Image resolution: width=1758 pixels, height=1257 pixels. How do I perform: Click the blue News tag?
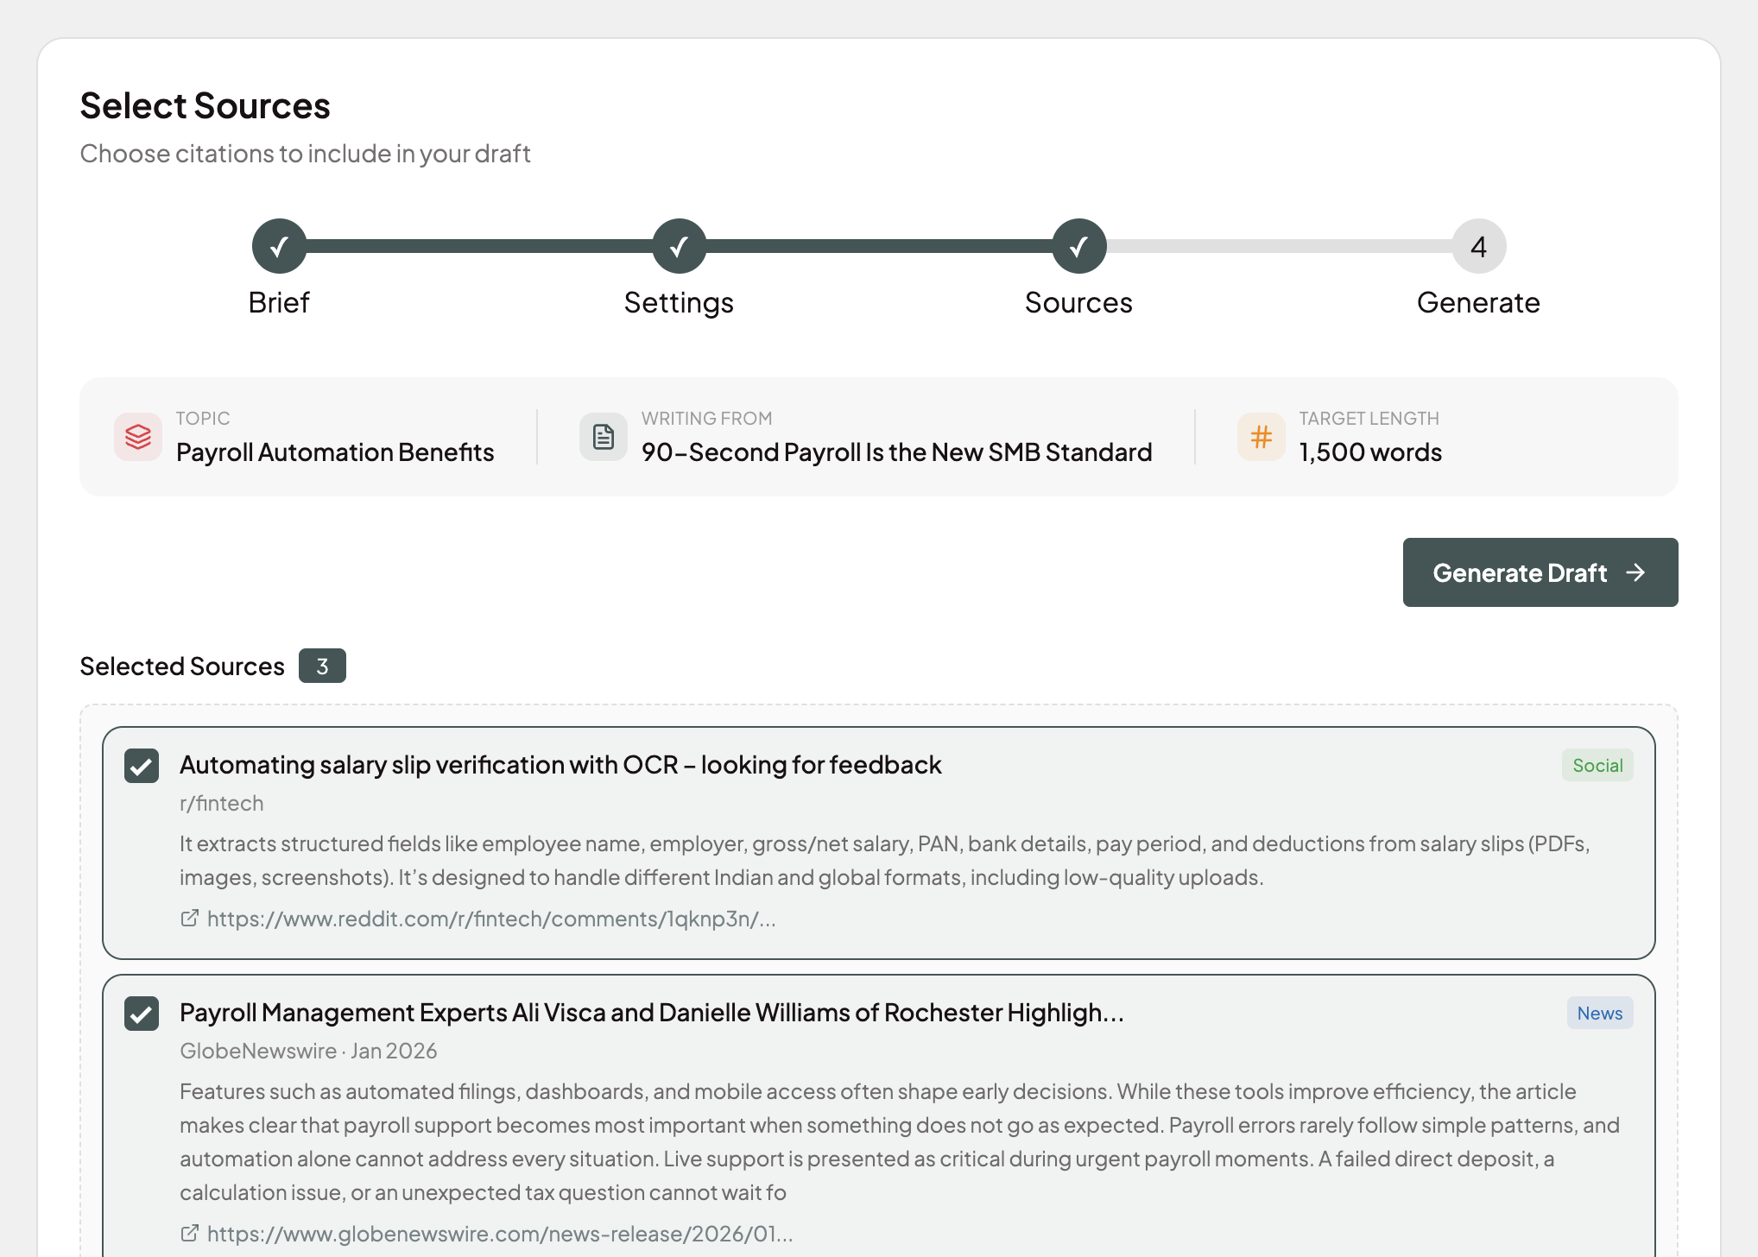tap(1599, 1013)
